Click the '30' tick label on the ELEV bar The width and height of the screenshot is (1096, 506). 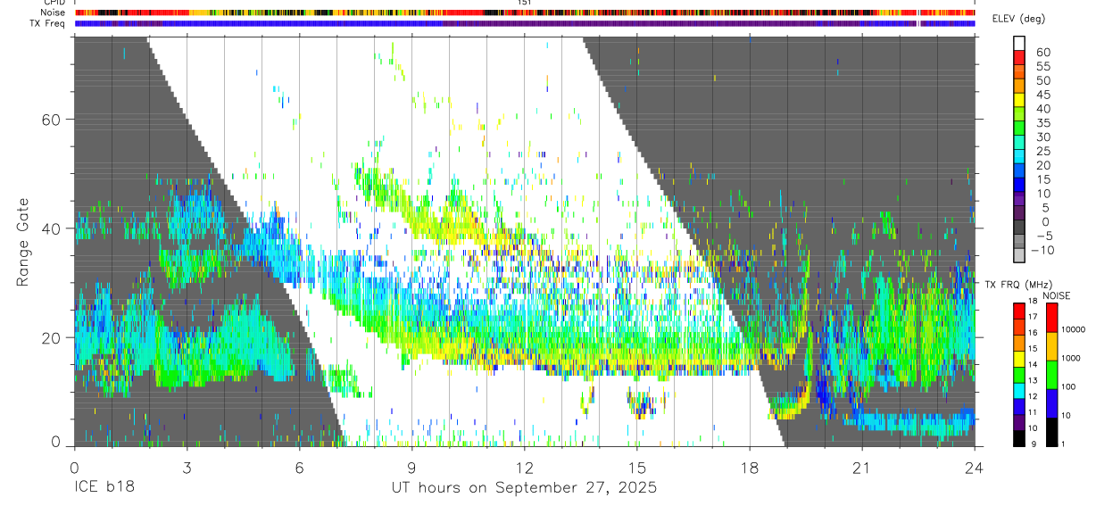coord(1043,137)
